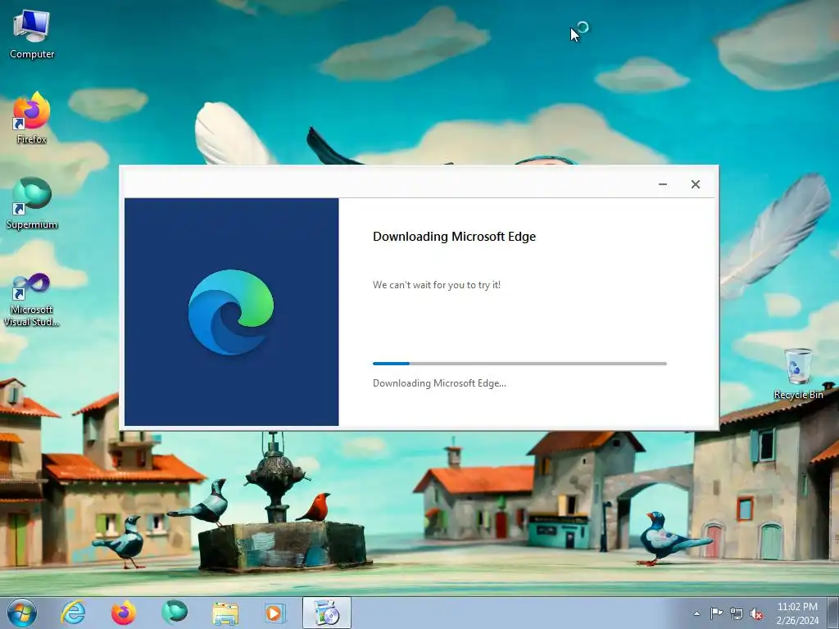The image size is (839, 629).
Task: Select the Edge installer taskbar button
Action: [327, 613]
